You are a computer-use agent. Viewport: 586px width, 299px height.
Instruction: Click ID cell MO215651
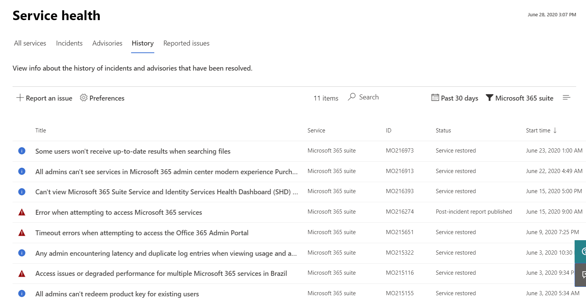click(400, 232)
